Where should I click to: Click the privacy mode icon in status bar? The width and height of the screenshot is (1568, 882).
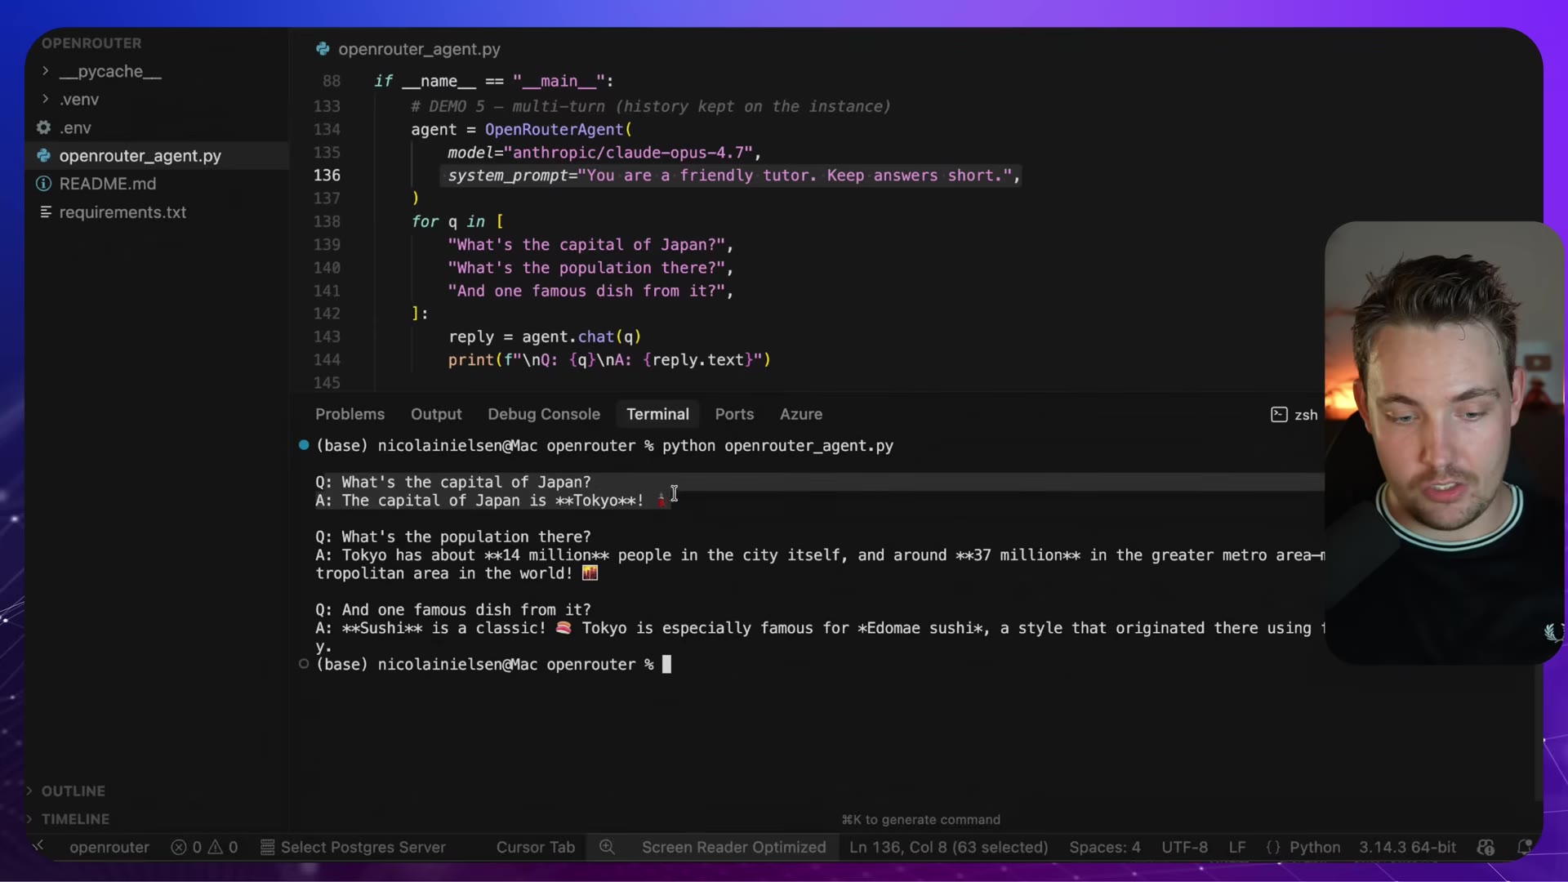coord(1486,847)
